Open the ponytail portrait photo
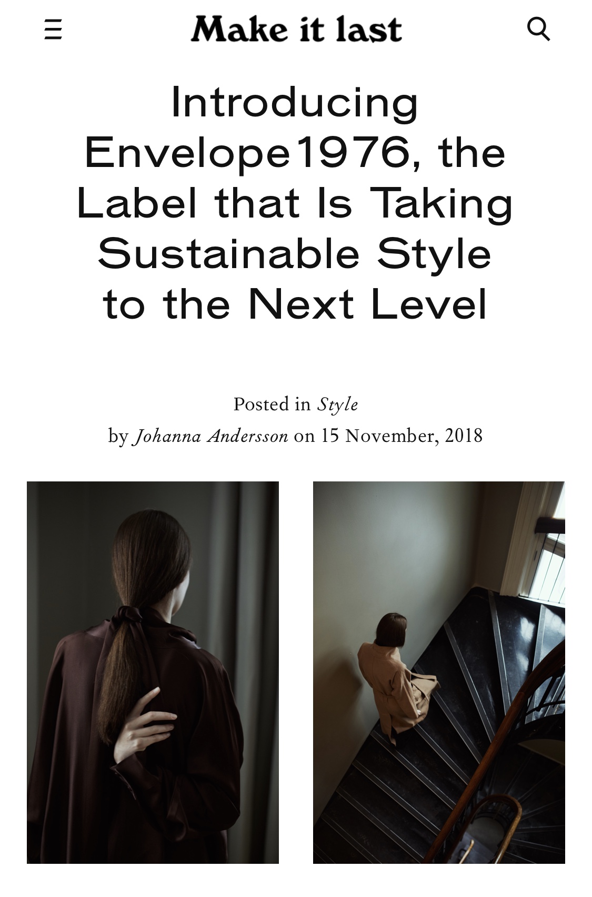The image size is (592, 897). [x=153, y=672]
